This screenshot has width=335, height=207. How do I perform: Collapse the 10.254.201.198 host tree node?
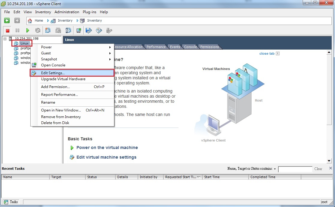point(5,39)
